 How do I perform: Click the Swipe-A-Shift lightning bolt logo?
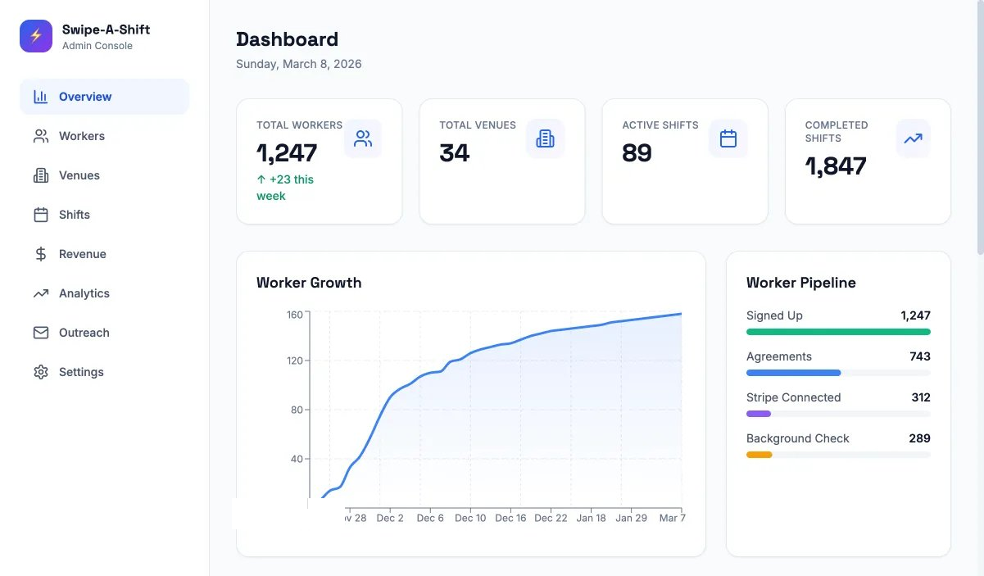36,36
